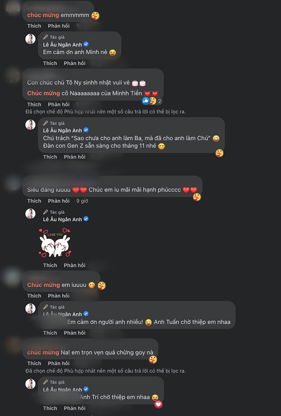Like the 'Anh Tuấn chờ thiệp em nhaa' reply
This screenshot has height=416, width=281.
(50, 333)
